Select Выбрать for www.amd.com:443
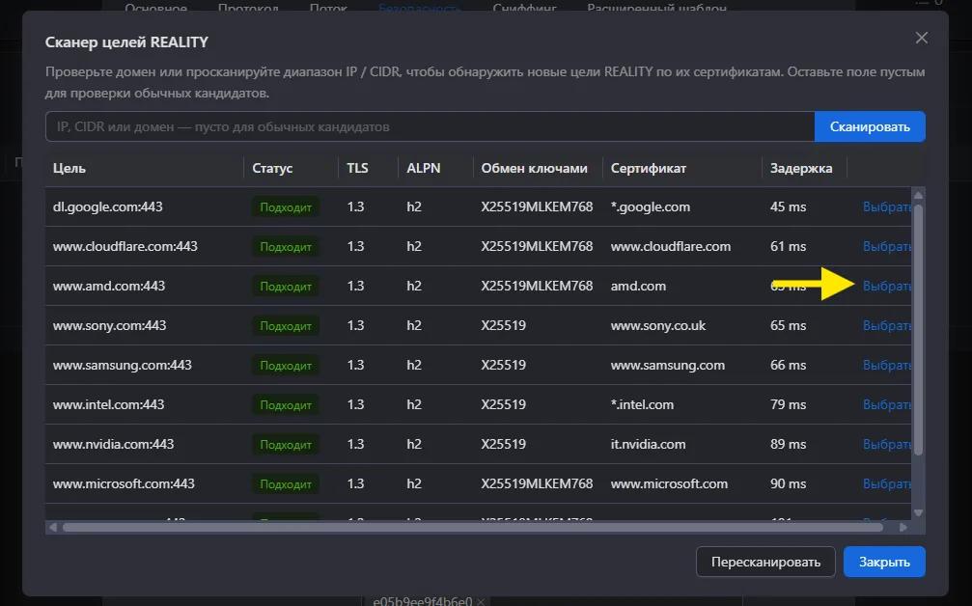Viewport: 972px width, 606px height. [886, 287]
